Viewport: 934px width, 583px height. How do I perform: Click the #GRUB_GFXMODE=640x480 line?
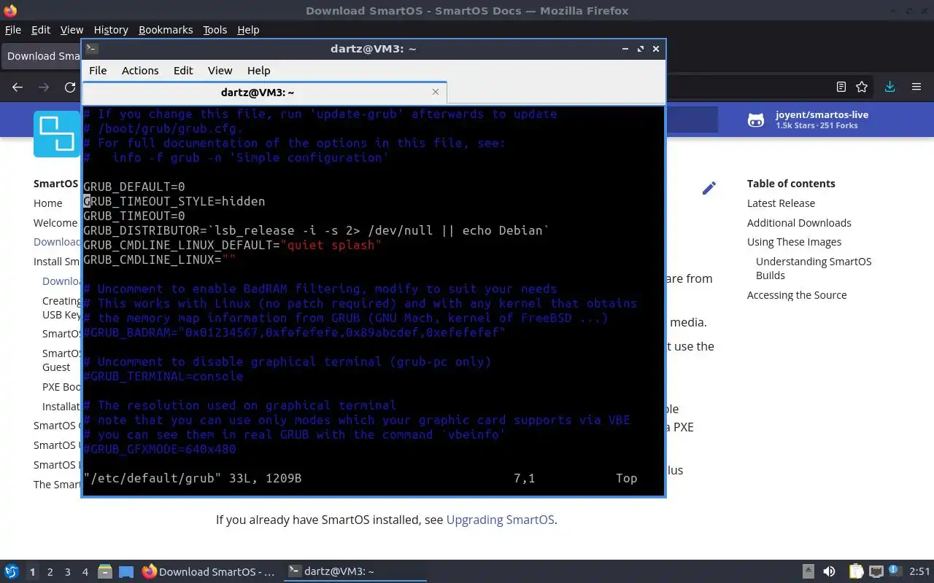click(x=160, y=449)
